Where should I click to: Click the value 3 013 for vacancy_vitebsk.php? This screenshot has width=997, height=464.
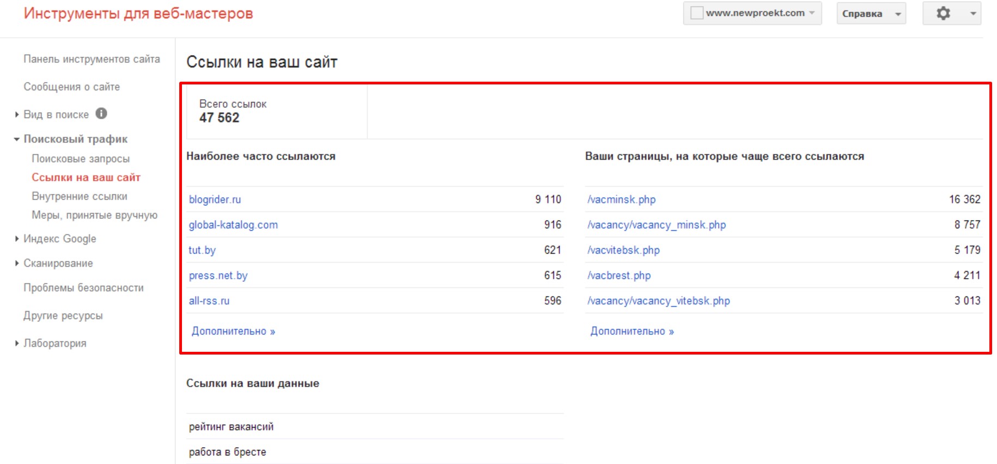click(x=967, y=301)
